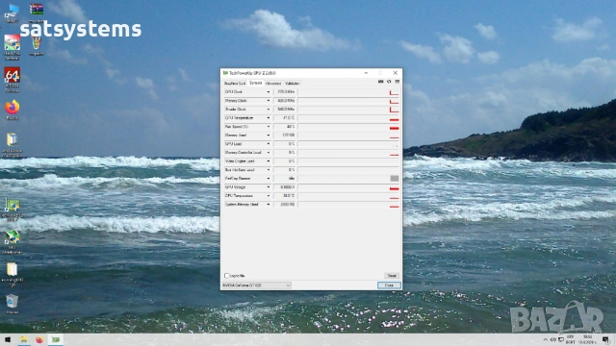Switch to the Graphics Card tab
616x346 pixels.
[x=235, y=84]
